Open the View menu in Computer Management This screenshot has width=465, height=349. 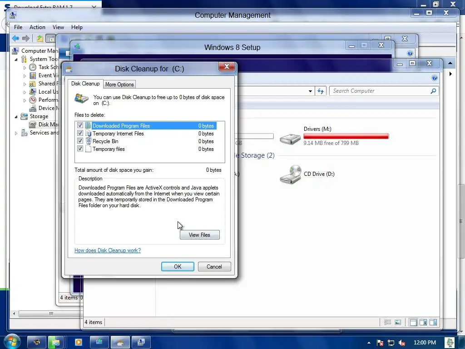(58, 27)
